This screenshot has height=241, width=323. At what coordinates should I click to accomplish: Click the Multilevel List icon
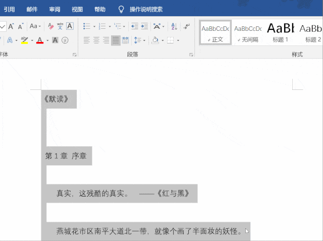tap(118, 26)
